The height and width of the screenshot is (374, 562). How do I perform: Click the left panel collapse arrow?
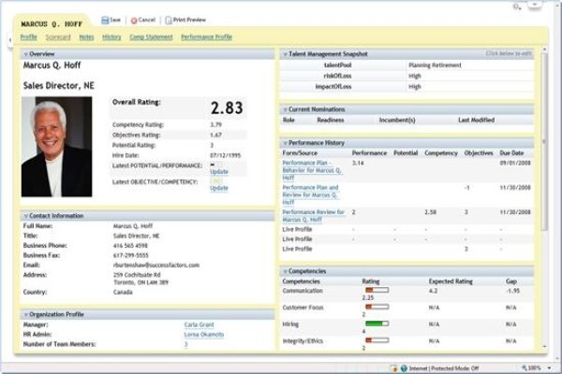(x=10, y=39)
